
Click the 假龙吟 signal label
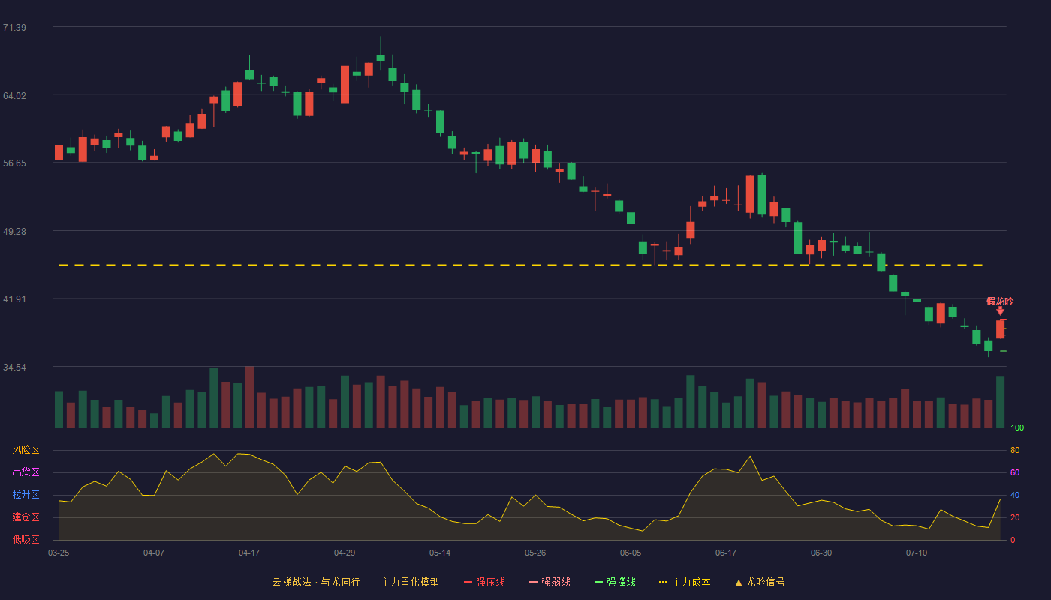(1000, 301)
